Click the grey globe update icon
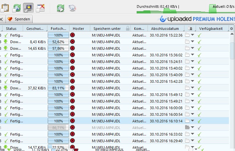235x151 pixels. point(72,8)
